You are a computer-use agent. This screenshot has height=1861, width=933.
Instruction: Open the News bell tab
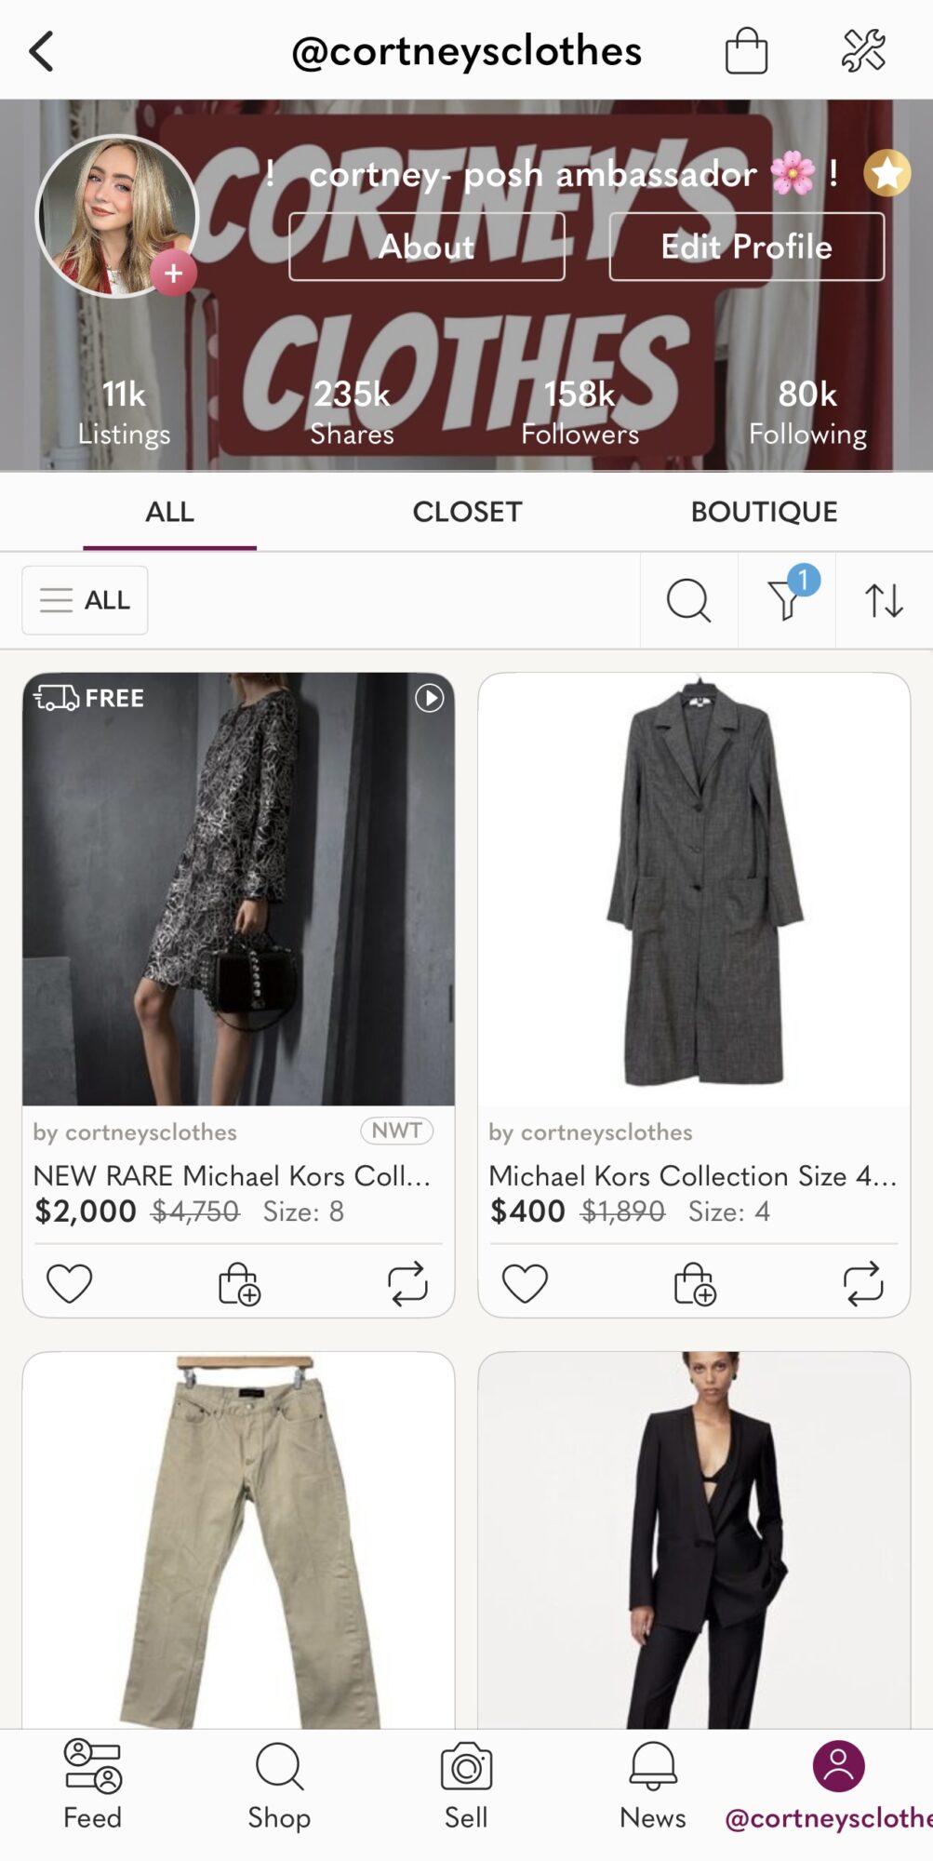pyautogui.click(x=653, y=1785)
